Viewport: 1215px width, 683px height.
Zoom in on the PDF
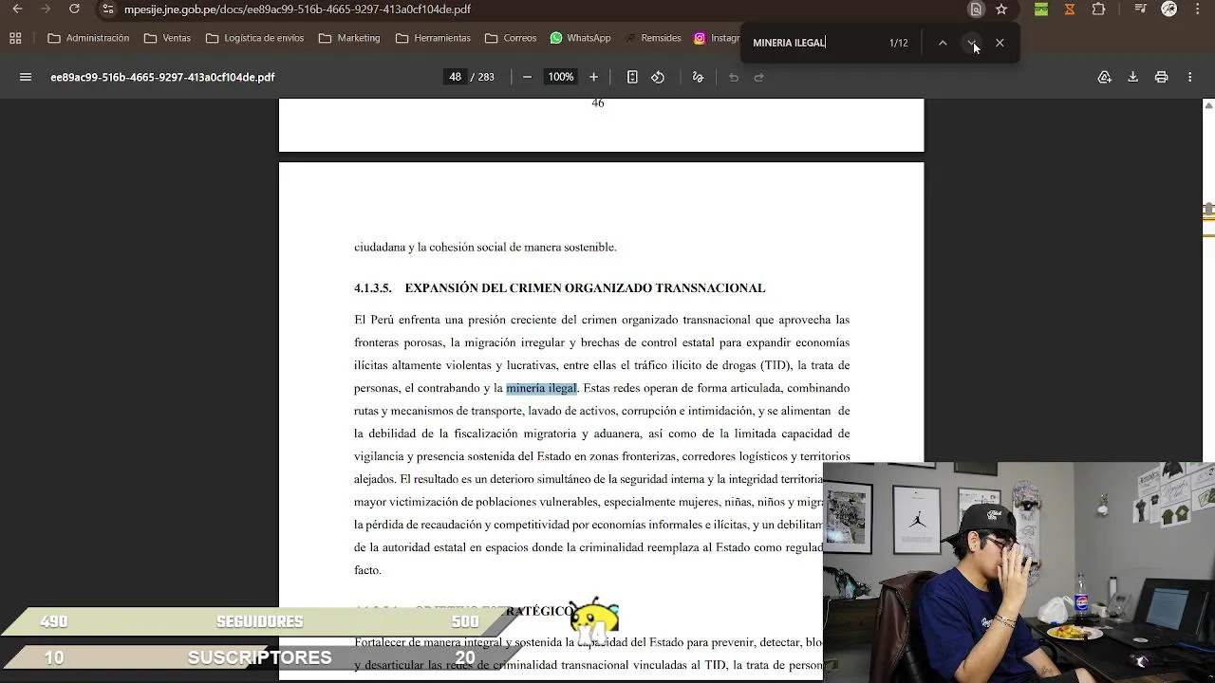(594, 77)
